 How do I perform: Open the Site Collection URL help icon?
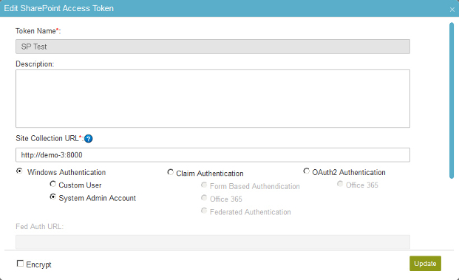(89, 139)
